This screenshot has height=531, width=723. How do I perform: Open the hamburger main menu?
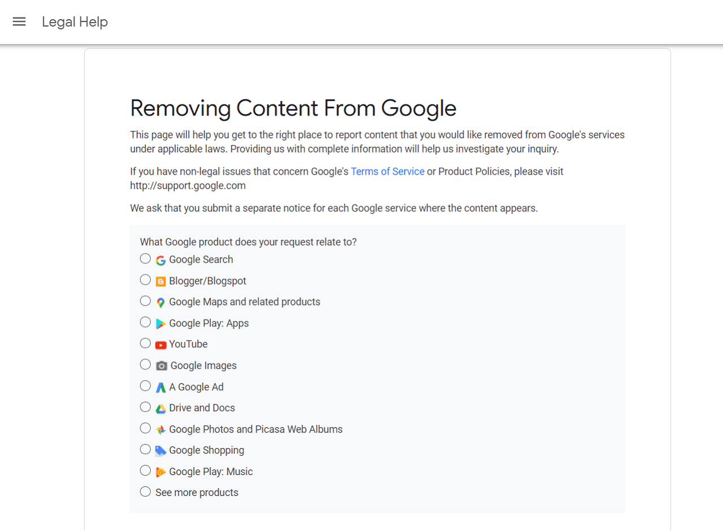(x=19, y=21)
